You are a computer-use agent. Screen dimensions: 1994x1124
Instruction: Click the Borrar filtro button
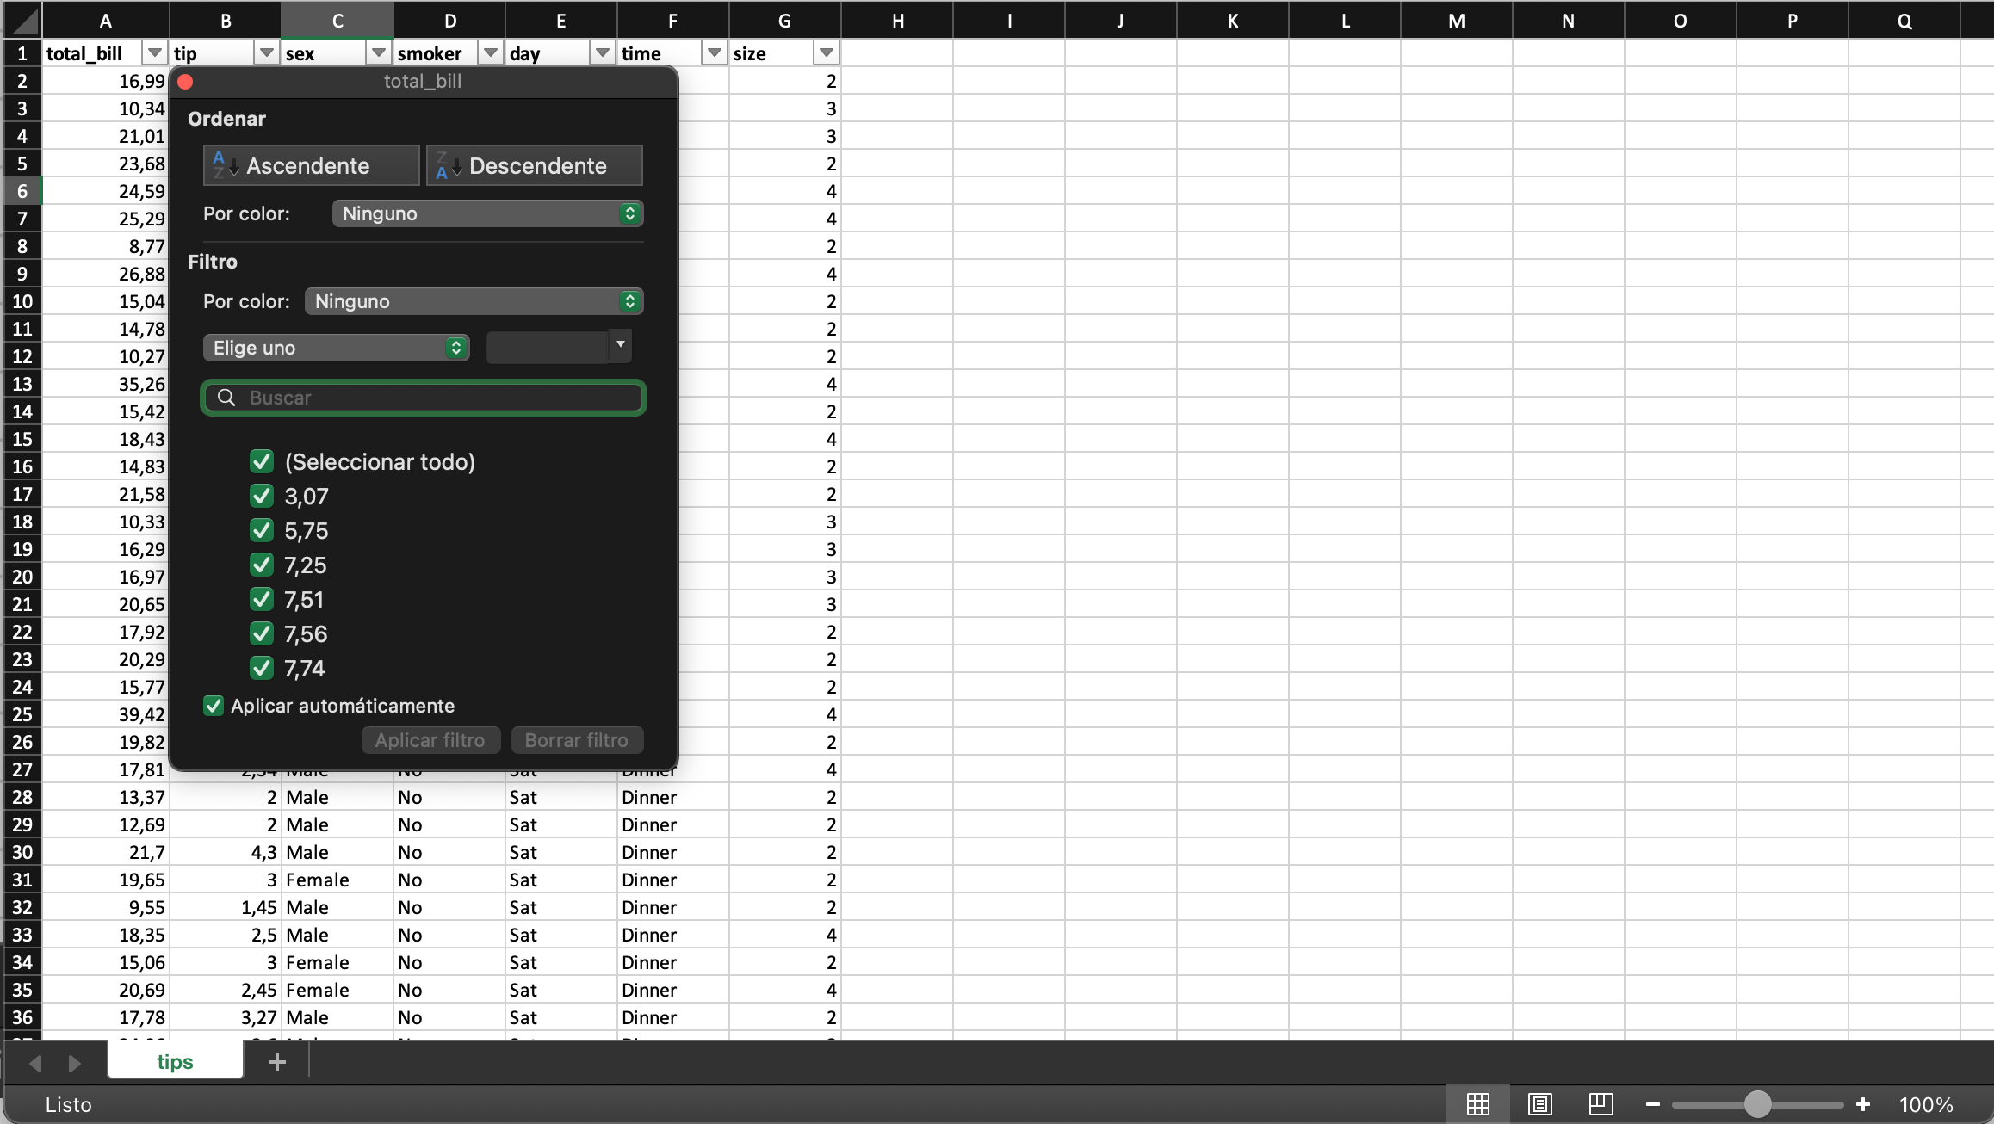(x=577, y=740)
